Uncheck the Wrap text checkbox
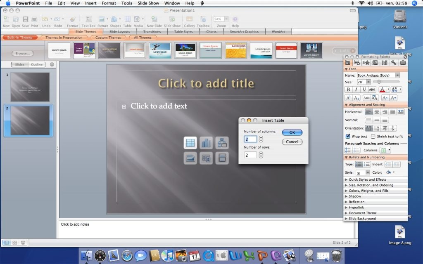423x264 pixels. (x=348, y=136)
